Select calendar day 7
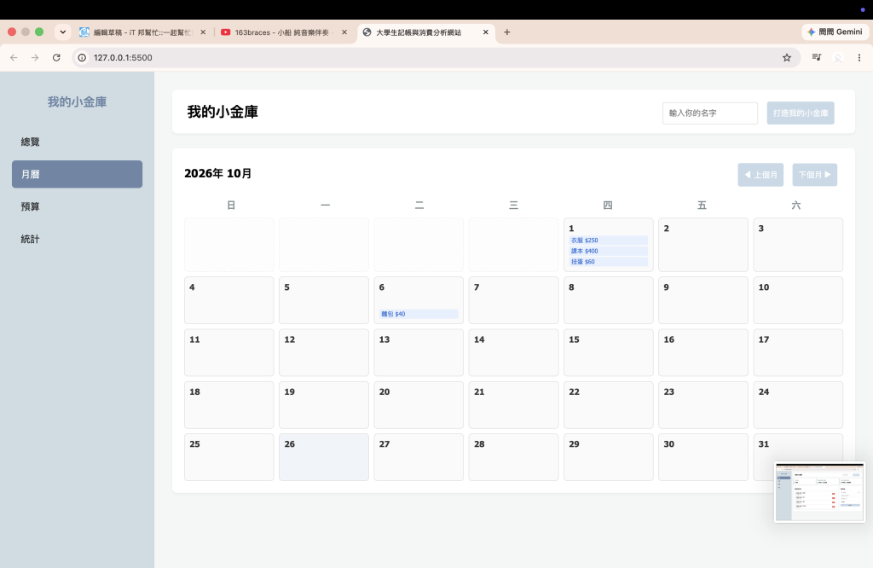873x568 pixels. point(513,300)
